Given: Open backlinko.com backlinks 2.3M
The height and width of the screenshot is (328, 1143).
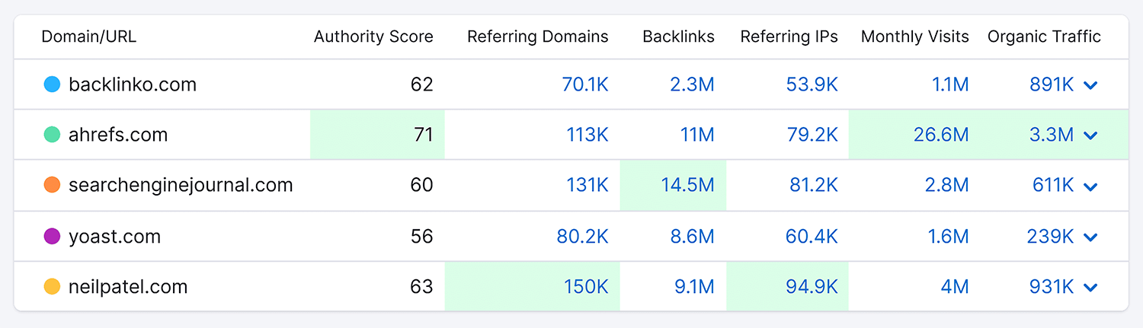Looking at the screenshot, I should 692,84.
